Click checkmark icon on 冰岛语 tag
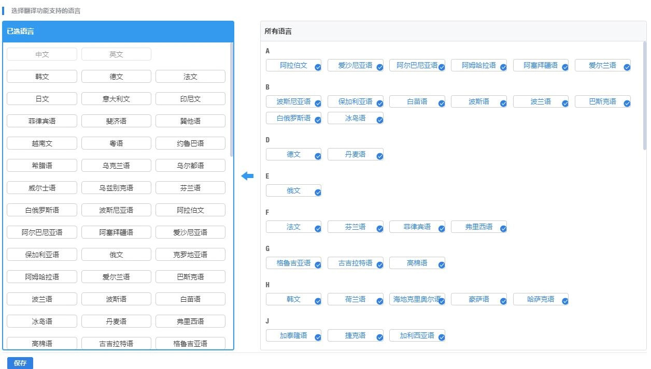 tap(379, 121)
